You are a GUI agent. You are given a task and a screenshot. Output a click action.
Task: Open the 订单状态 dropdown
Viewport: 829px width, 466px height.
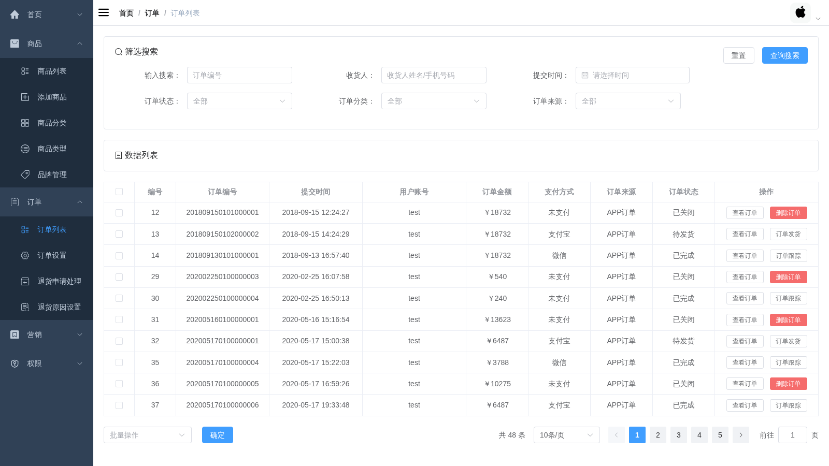coord(239,101)
